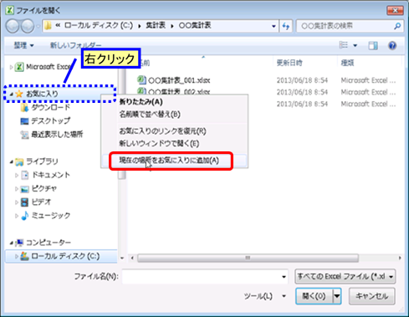The height and width of the screenshot is (317, 409).
Task: Click the horizontal scrollbar thumb in file list
Action: pyautogui.click(x=248, y=258)
